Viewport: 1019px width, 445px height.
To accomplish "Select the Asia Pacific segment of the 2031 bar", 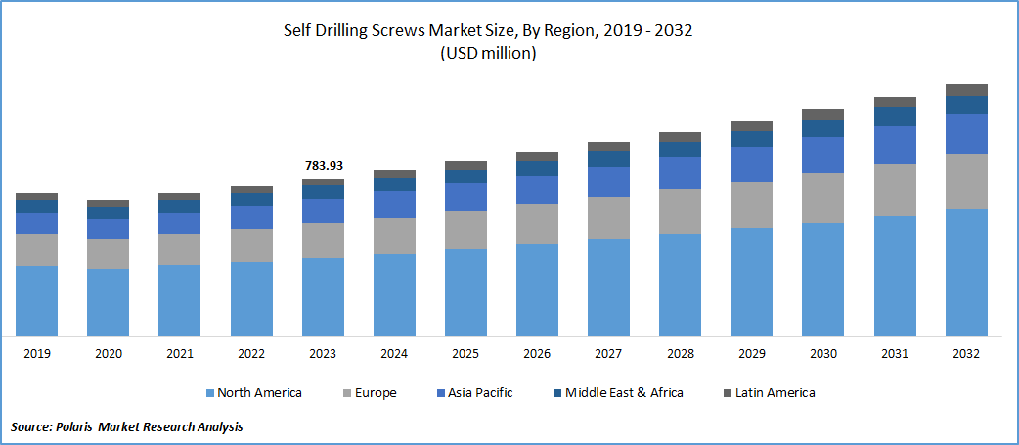I will [x=895, y=144].
